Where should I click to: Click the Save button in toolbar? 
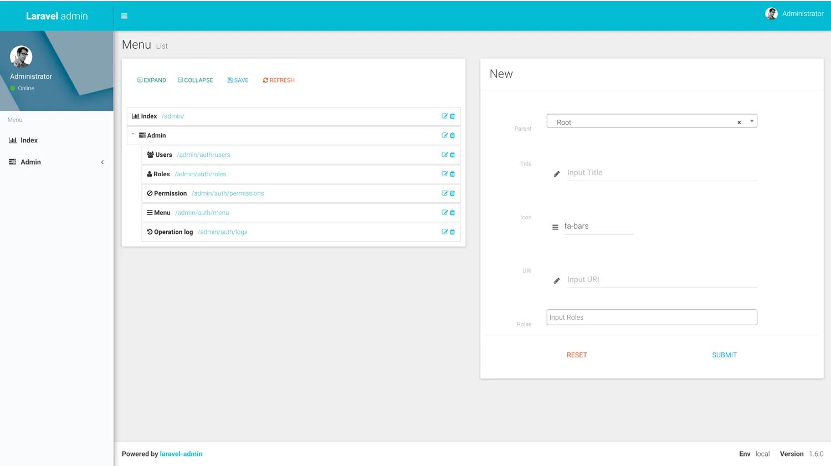238,80
